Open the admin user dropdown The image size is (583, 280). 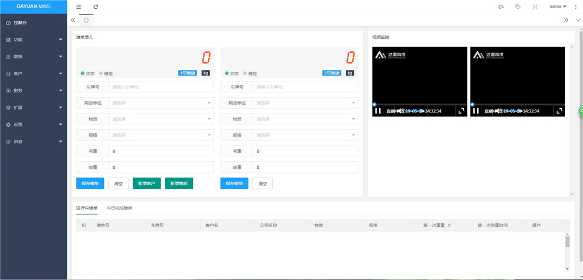(558, 7)
